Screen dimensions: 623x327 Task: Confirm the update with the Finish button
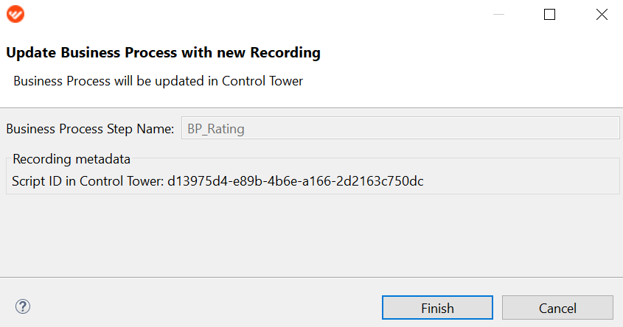[x=437, y=308]
